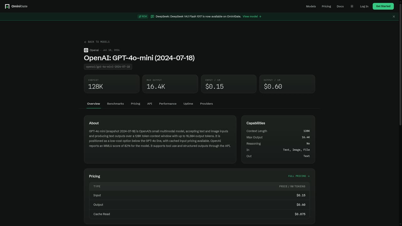The image size is (402, 226).
Task: Click the Context Length value 128K
Action: [307, 131]
